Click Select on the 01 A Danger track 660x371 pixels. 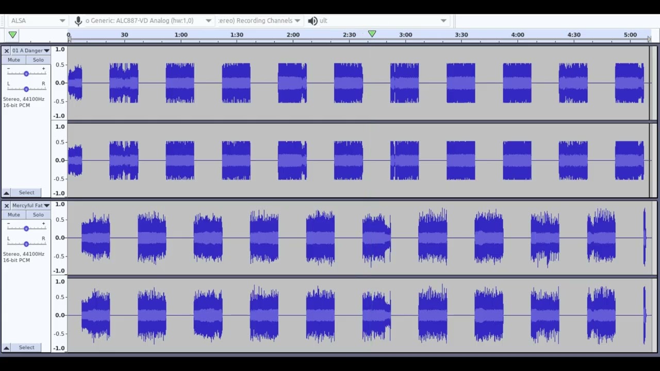(27, 193)
